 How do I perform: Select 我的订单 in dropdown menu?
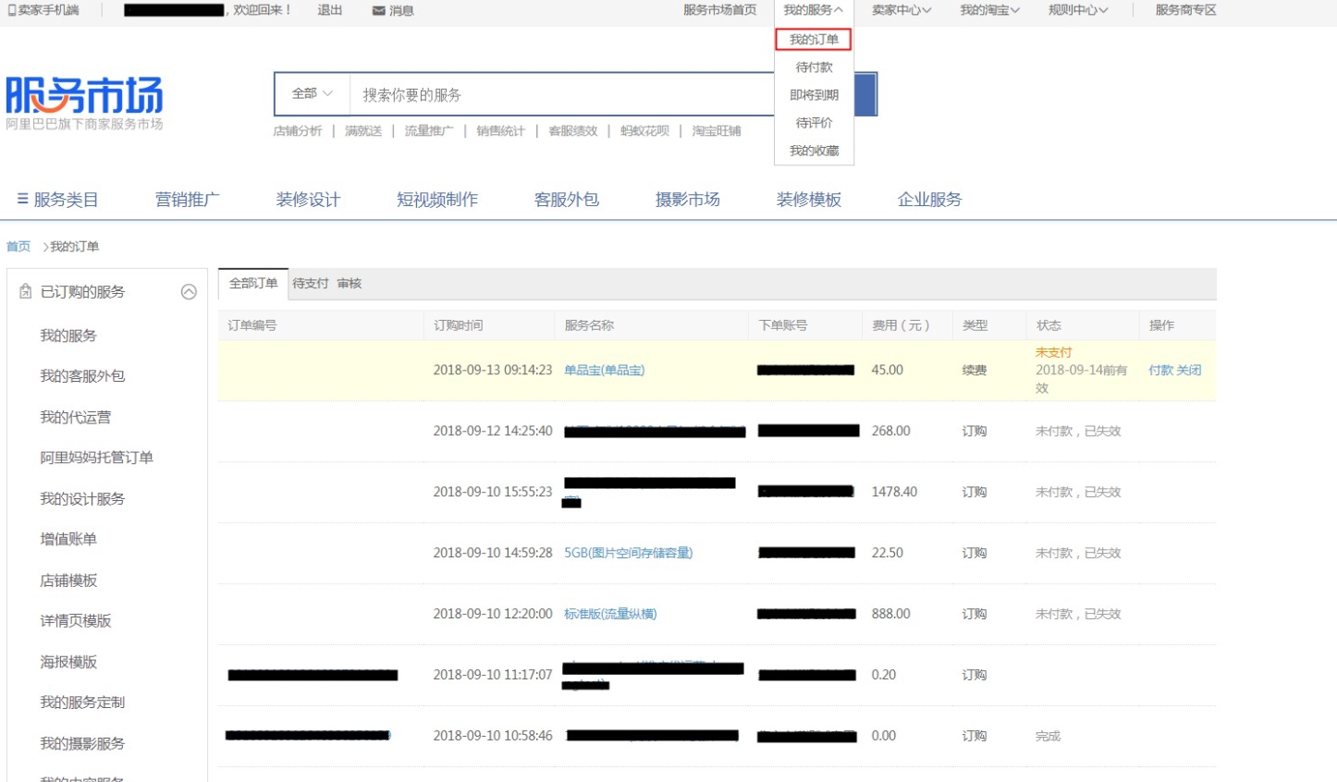pyautogui.click(x=814, y=40)
